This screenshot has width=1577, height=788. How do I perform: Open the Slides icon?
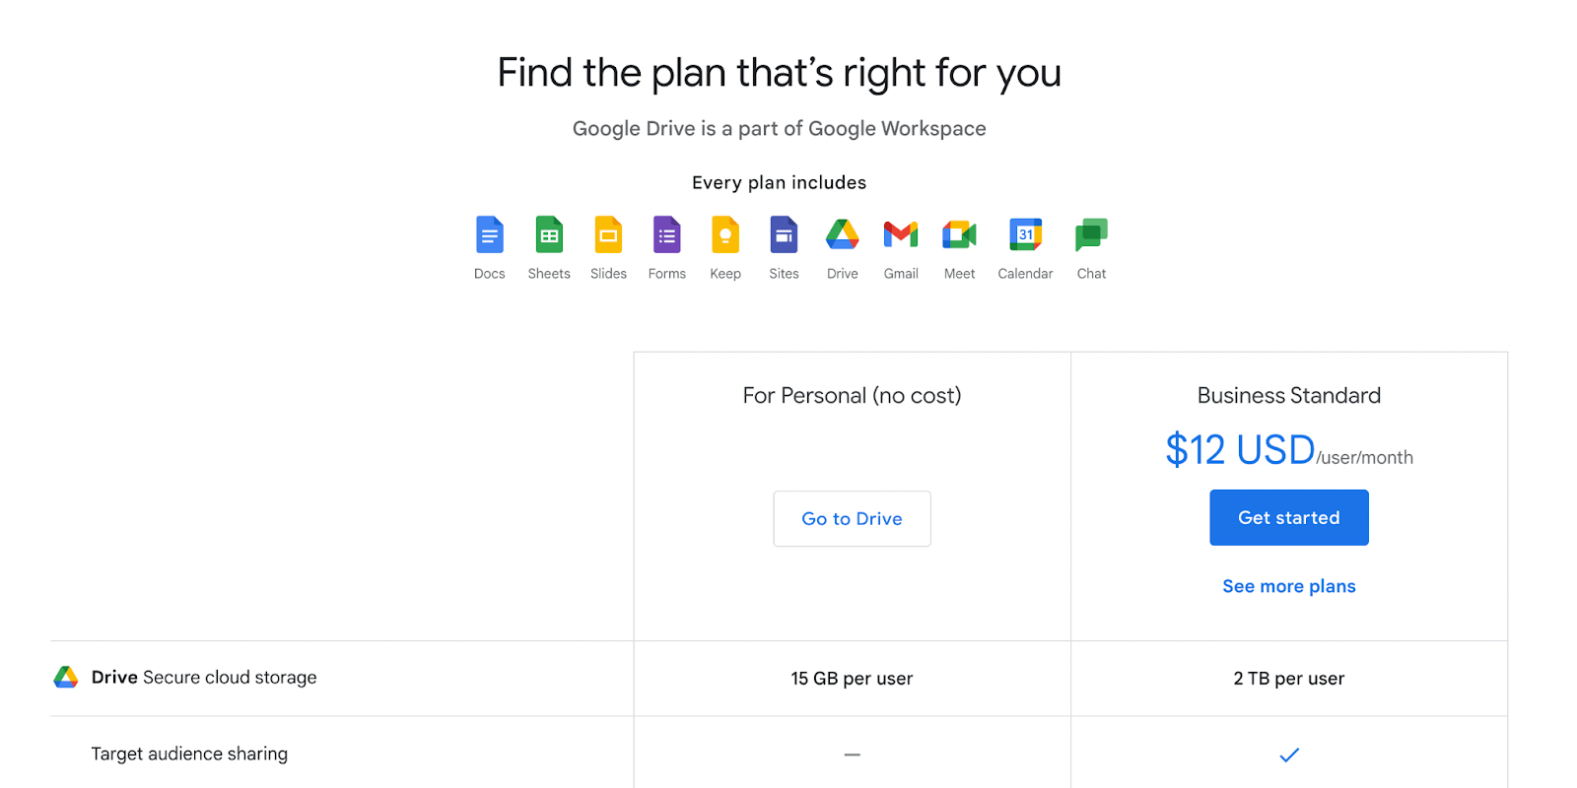click(x=607, y=234)
